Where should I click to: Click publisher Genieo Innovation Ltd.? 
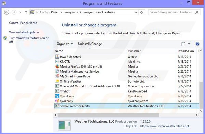click(143, 76)
